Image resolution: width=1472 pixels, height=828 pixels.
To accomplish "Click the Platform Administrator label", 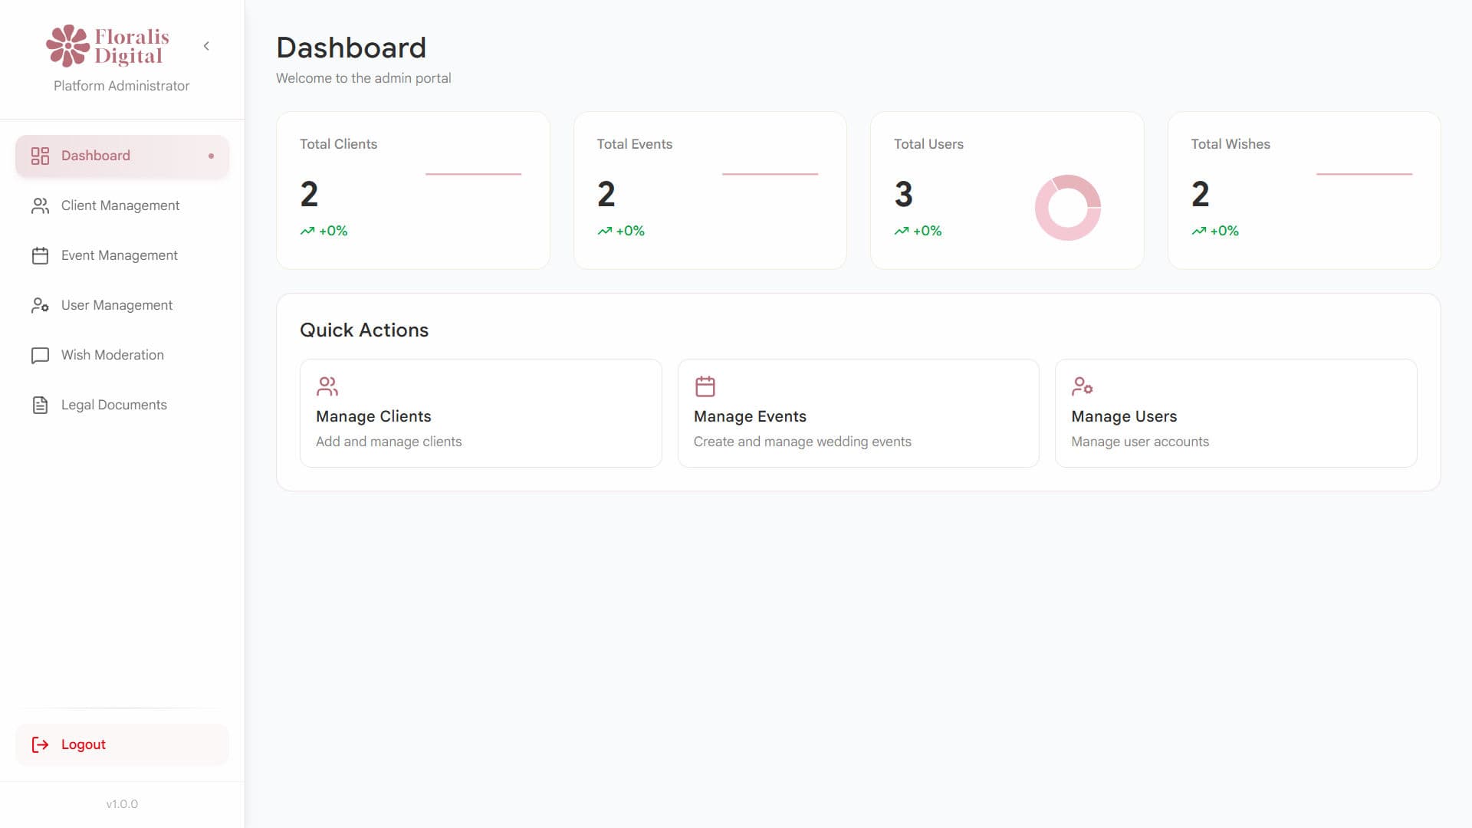I will [121, 86].
